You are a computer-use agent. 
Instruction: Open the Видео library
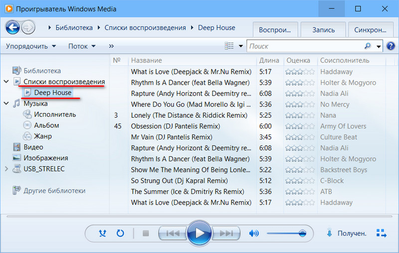pyautogui.click(x=33, y=147)
